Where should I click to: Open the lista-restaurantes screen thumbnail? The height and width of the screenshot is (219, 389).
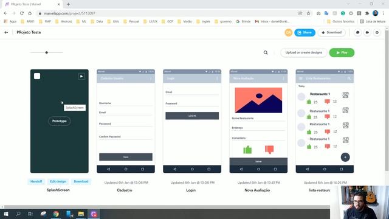coord(325,121)
